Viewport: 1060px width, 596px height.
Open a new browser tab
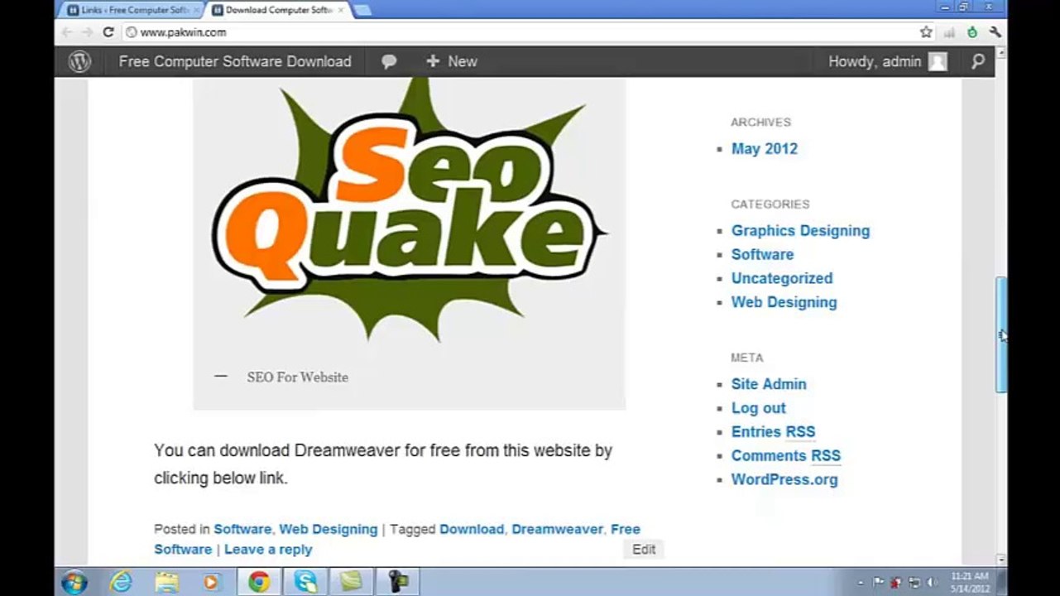[x=362, y=10]
